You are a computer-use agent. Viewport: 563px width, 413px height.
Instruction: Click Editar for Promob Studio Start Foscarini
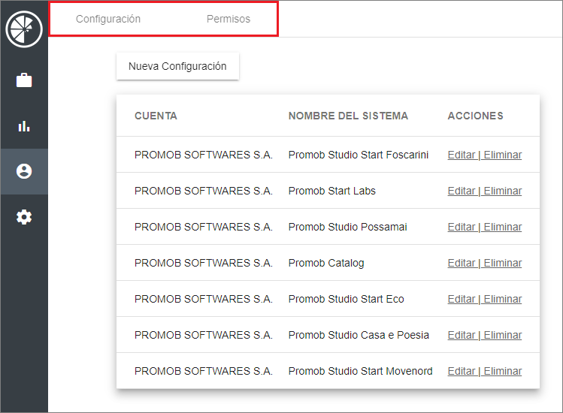[461, 155]
